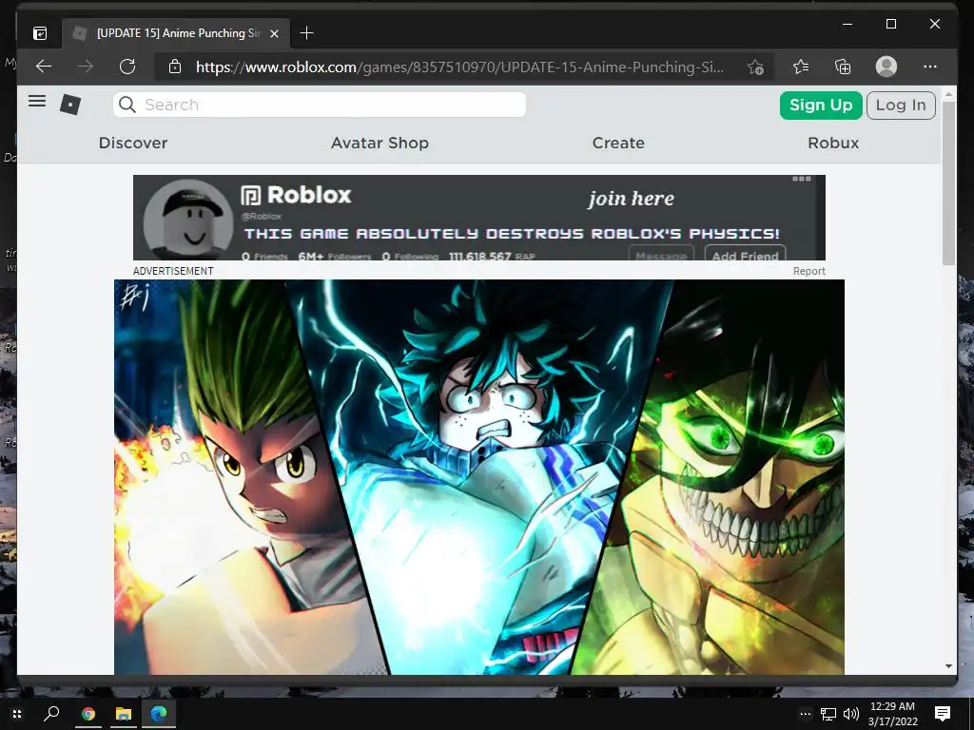Click Microsoft Edge taskbar icon
This screenshot has width=974, height=730.
159,714
